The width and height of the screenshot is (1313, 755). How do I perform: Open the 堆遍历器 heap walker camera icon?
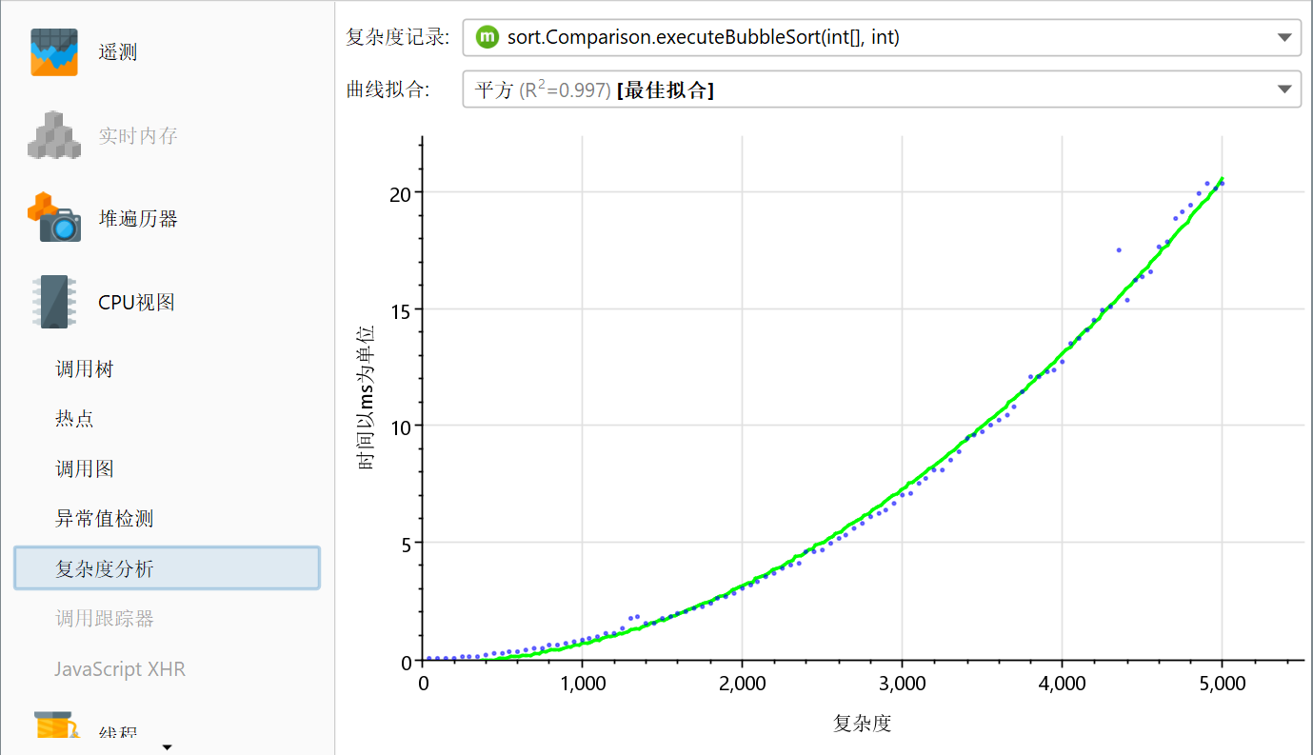(x=54, y=218)
